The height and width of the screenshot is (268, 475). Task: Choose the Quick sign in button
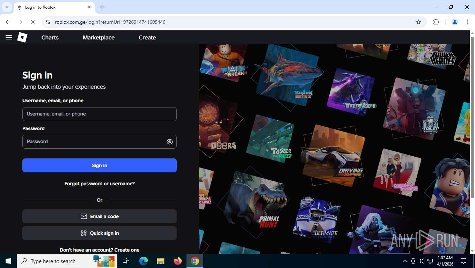click(100, 233)
